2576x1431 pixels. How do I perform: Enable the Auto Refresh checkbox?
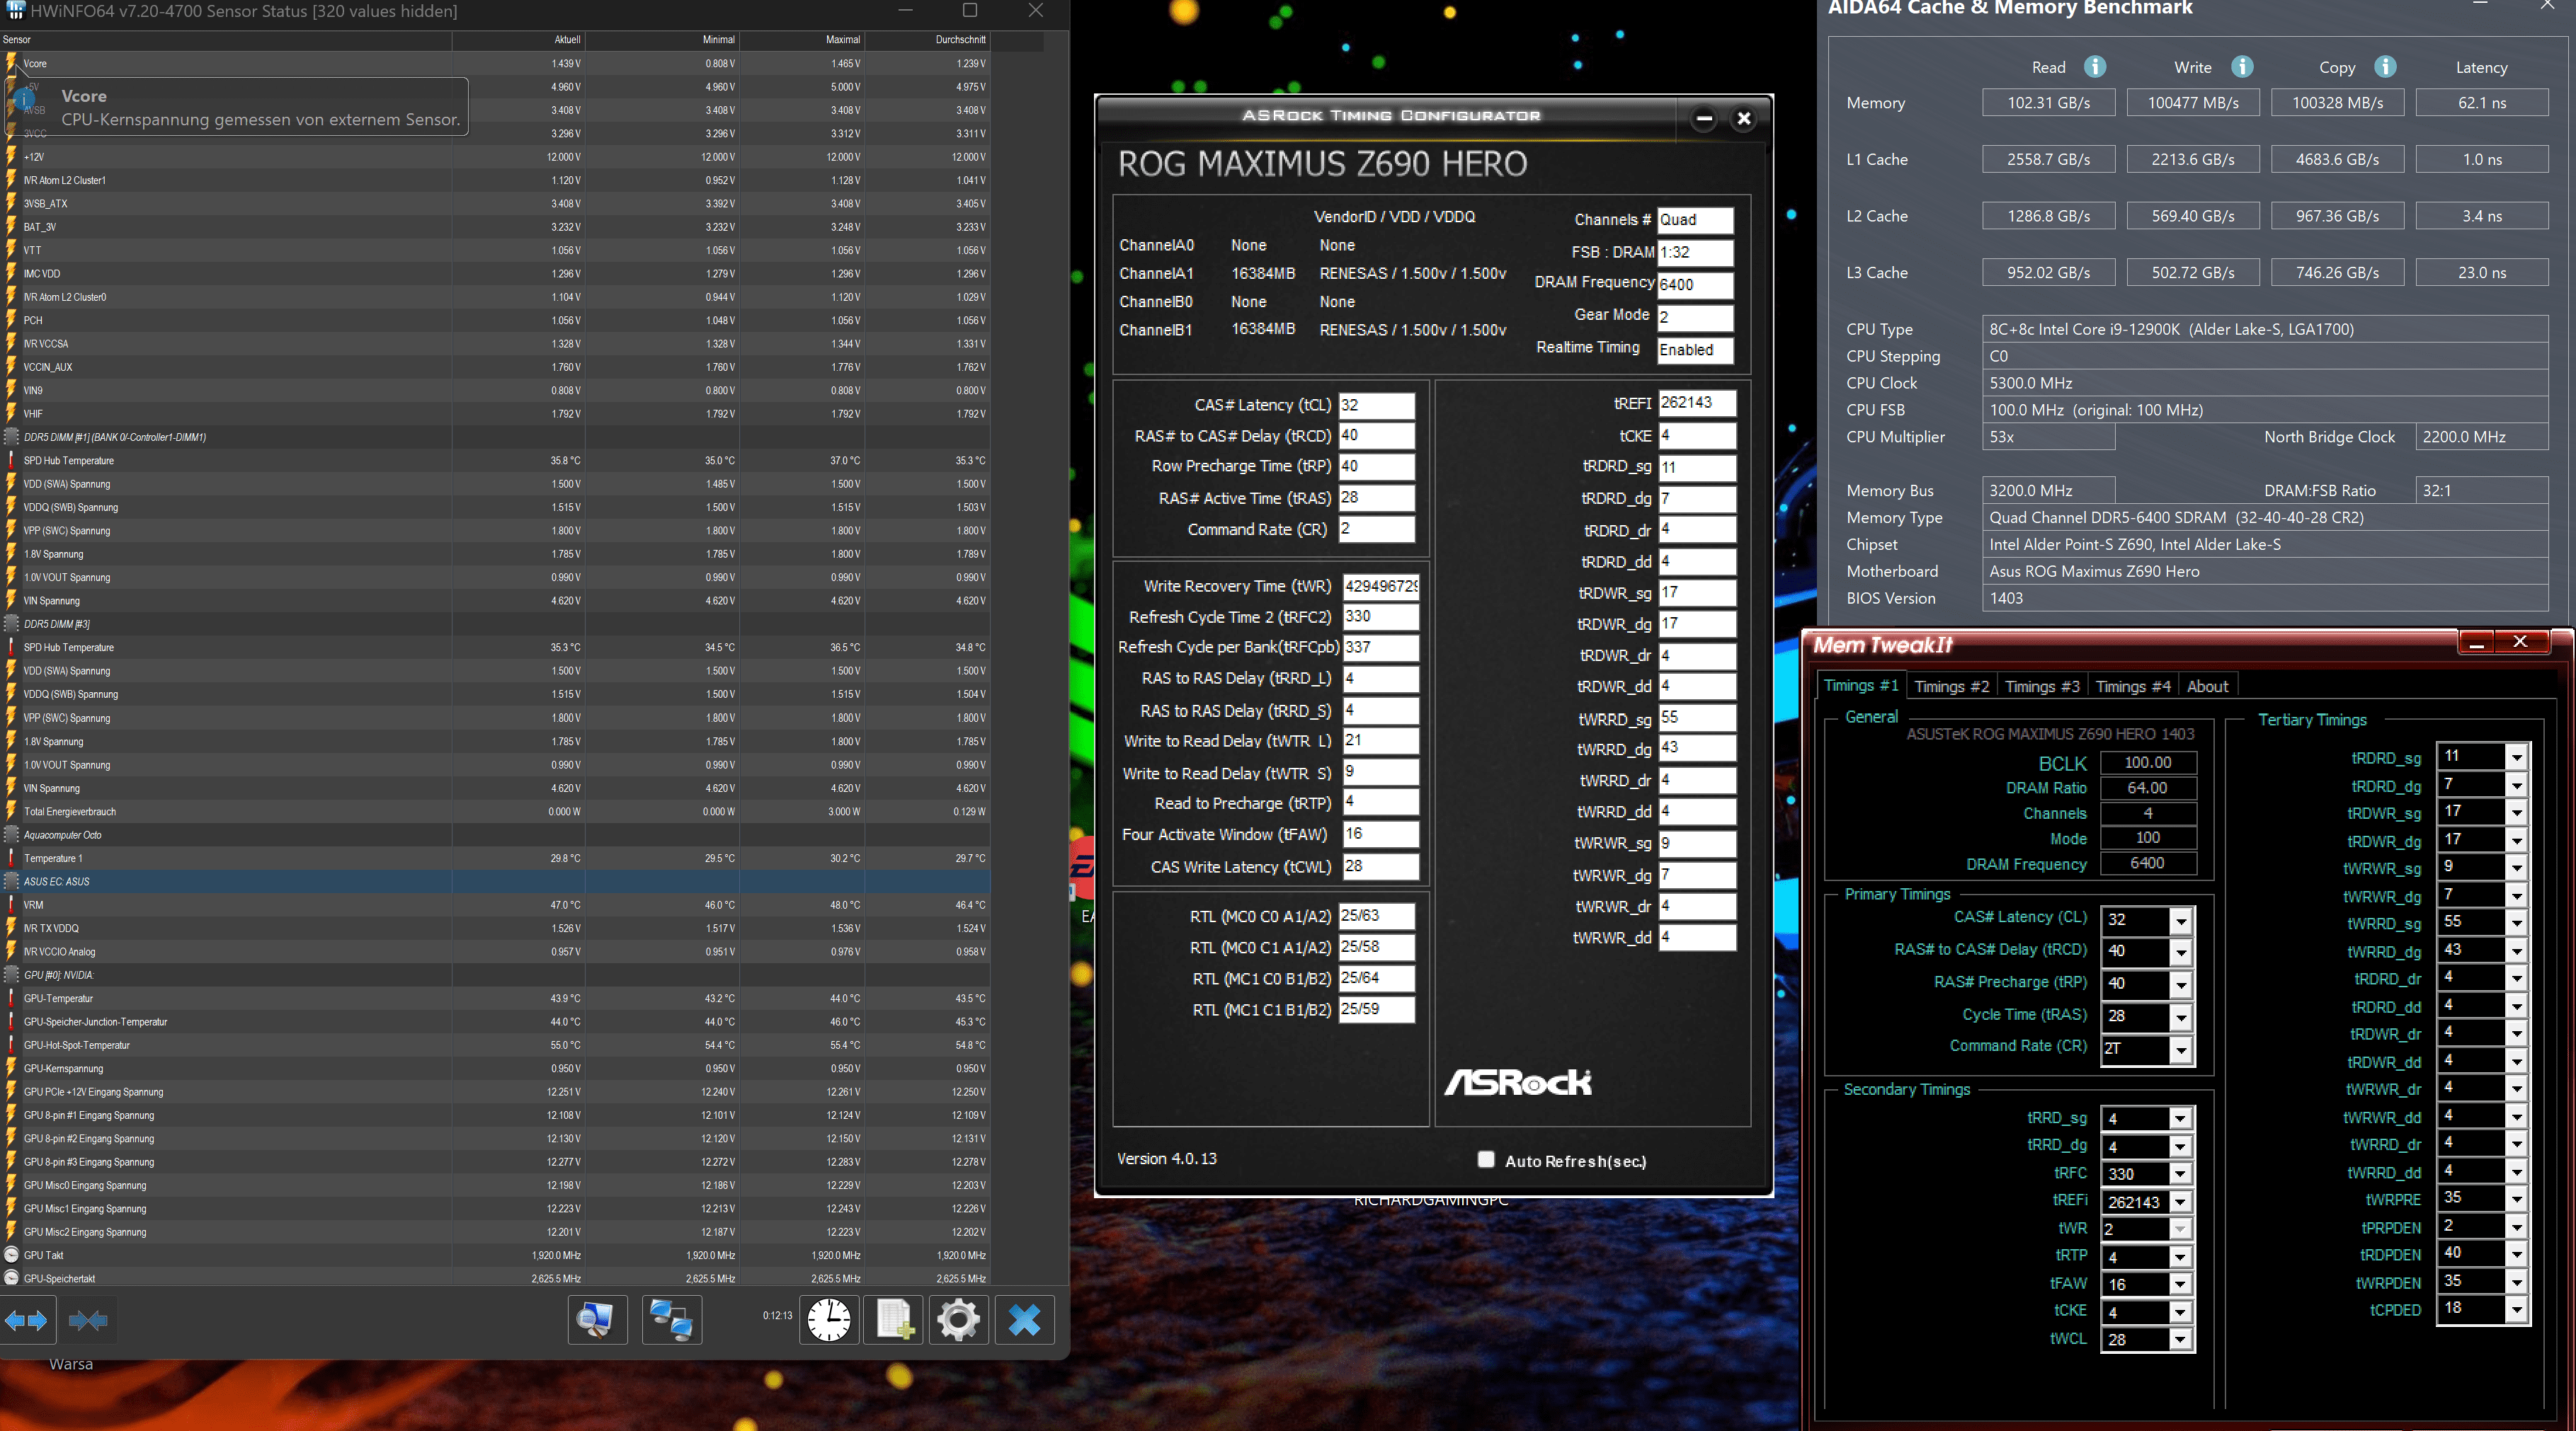click(x=1486, y=1159)
